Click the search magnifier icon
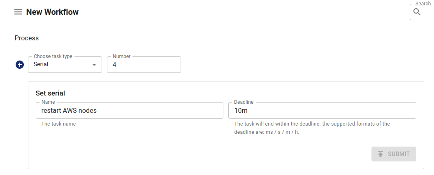The image size is (434, 175). tap(417, 12)
